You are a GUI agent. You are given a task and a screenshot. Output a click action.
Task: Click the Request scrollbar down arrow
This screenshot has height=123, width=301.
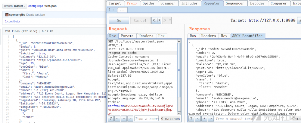point(179,113)
